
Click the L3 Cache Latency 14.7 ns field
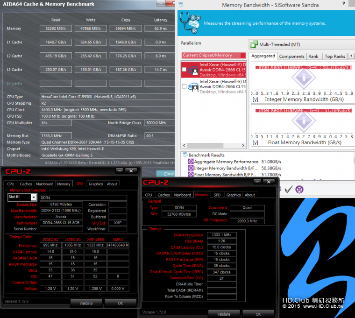point(160,70)
